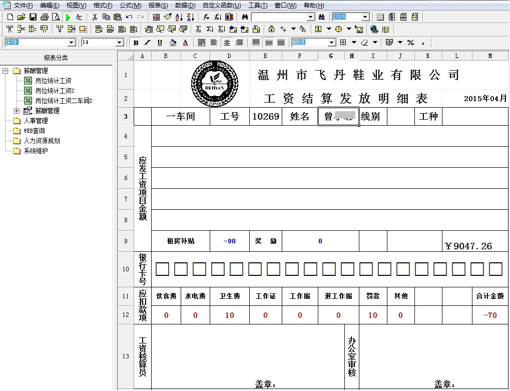
Task: Click the find-next binoculars icon
Action: pyautogui.click(x=322, y=17)
